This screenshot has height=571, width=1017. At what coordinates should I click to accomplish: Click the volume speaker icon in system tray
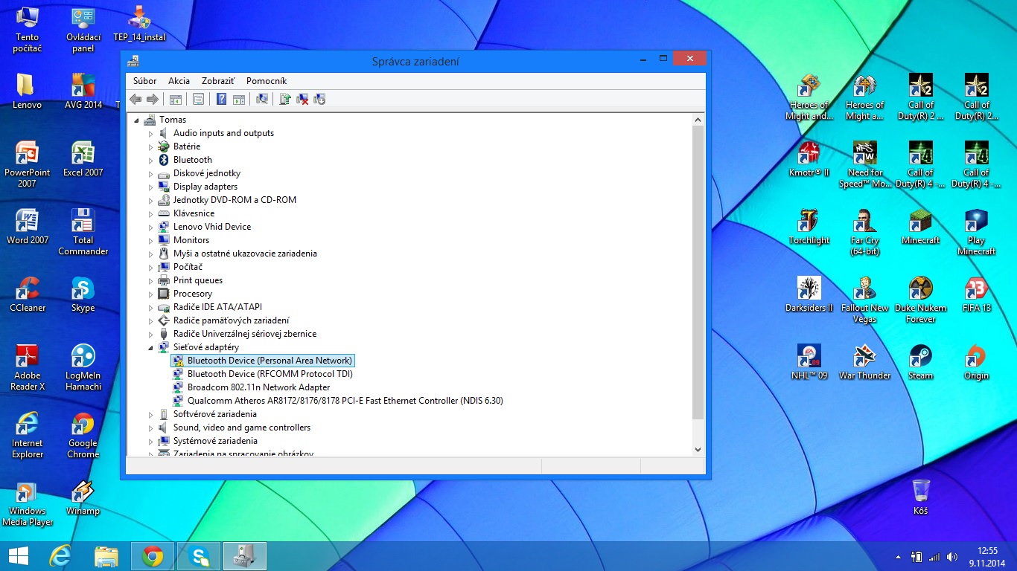point(952,557)
